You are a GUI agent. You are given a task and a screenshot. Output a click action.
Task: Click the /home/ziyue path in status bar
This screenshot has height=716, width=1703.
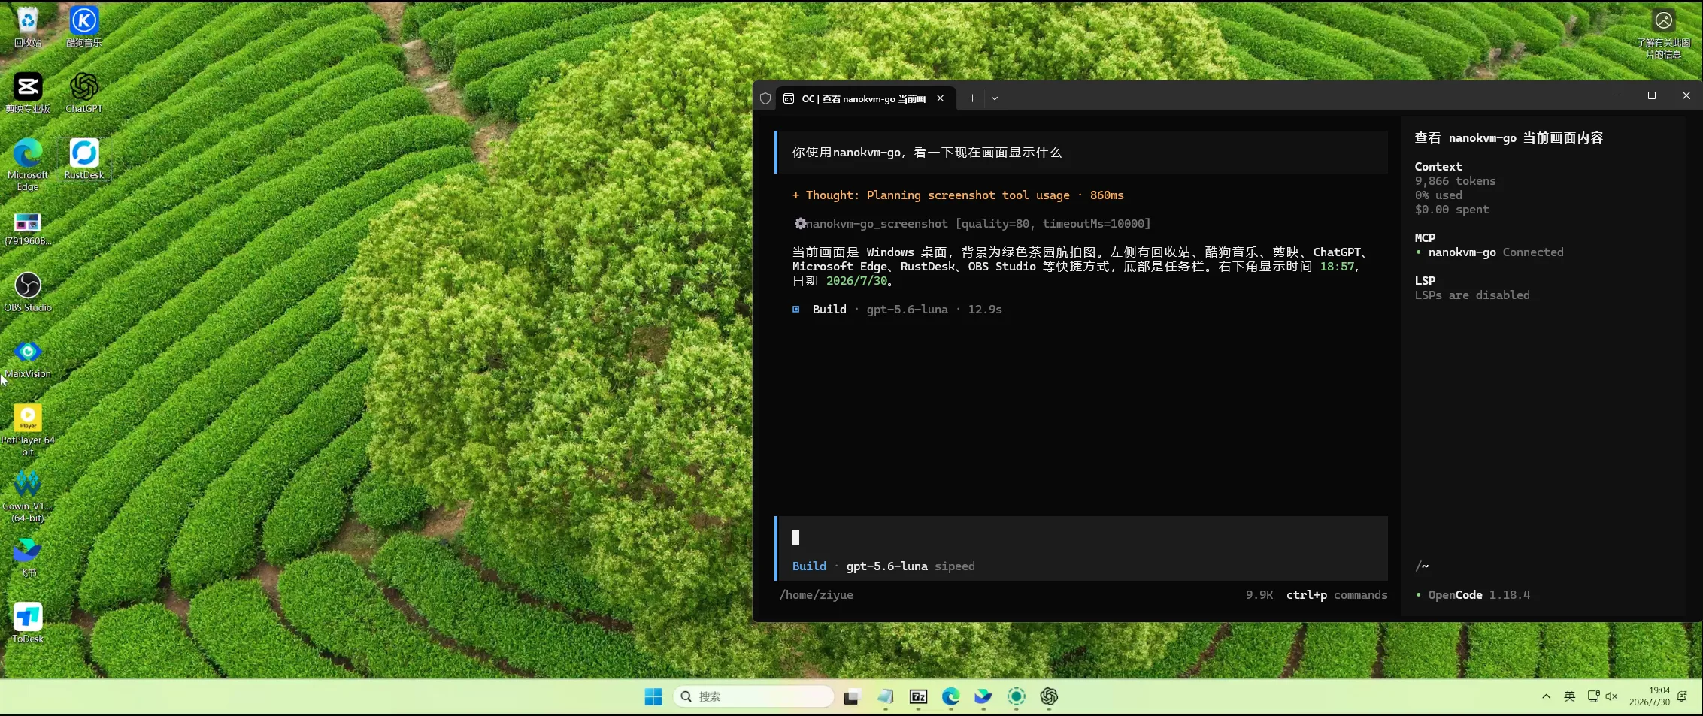point(817,595)
